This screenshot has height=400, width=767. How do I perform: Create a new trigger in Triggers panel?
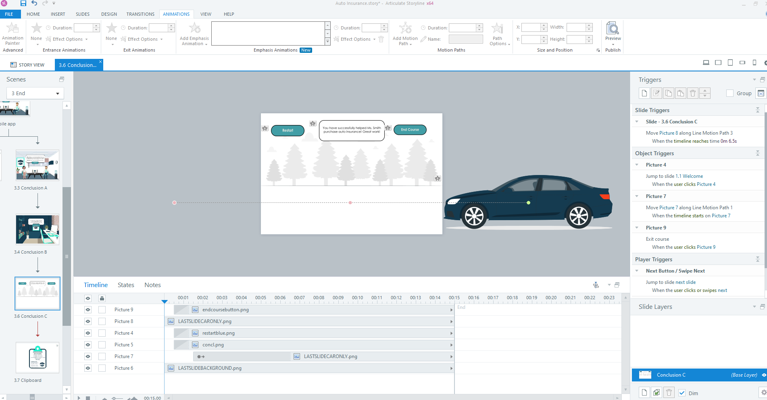[644, 93]
